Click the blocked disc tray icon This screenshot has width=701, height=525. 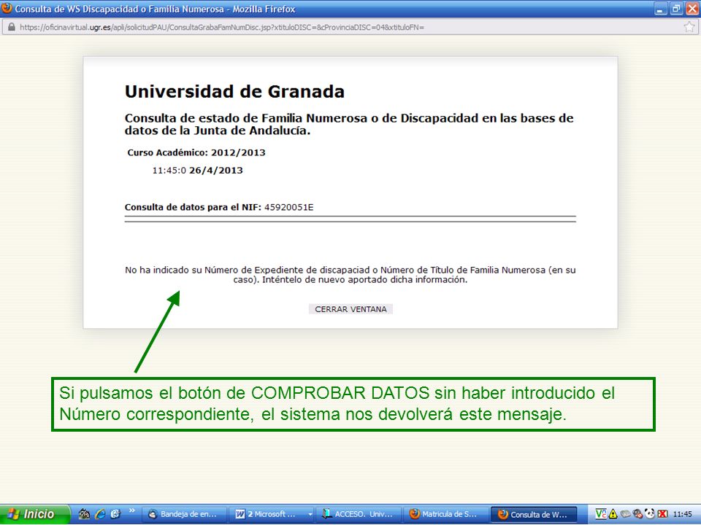(x=637, y=514)
